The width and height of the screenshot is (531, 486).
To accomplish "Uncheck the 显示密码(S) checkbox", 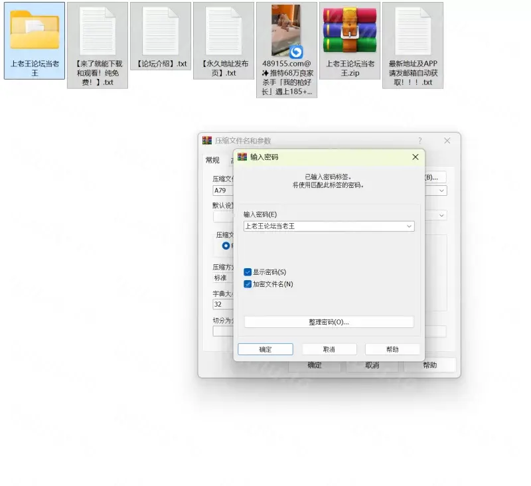I will tap(248, 272).
